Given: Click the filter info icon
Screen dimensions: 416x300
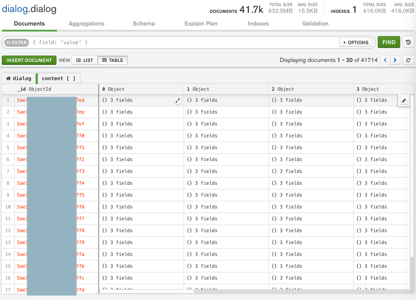Looking at the screenshot, I should (8, 42).
